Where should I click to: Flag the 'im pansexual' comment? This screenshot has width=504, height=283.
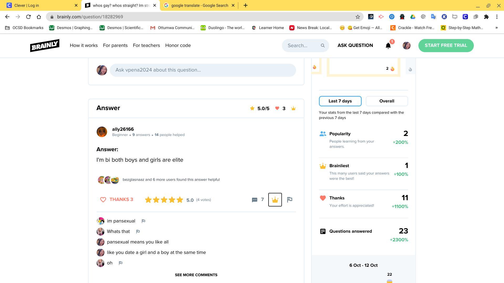143,221
